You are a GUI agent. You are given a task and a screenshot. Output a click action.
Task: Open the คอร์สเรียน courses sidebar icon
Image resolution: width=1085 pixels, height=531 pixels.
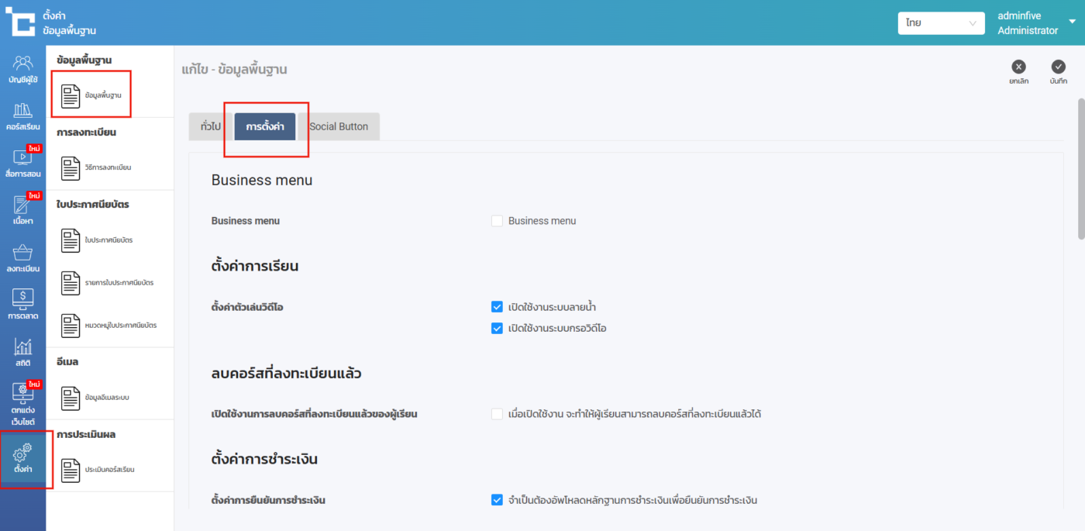point(22,111)
